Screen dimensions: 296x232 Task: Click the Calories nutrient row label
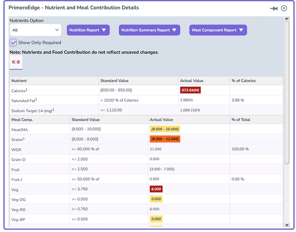(19, 91)
